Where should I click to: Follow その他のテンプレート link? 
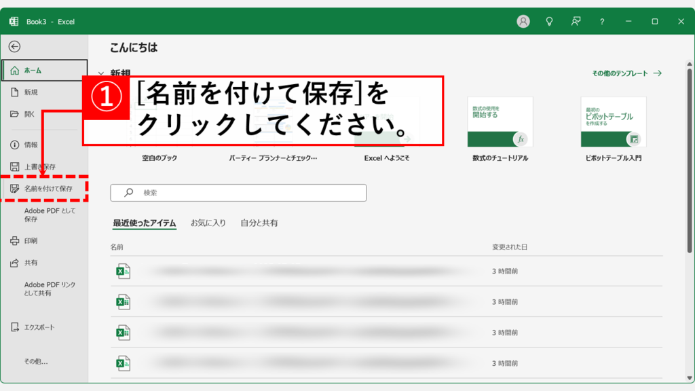[x=626, y=73]
